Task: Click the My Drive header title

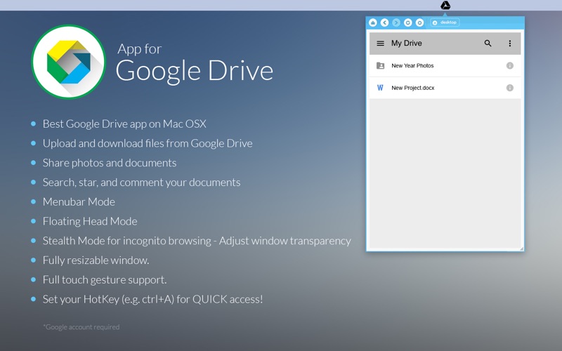Action: pos(407,44)
